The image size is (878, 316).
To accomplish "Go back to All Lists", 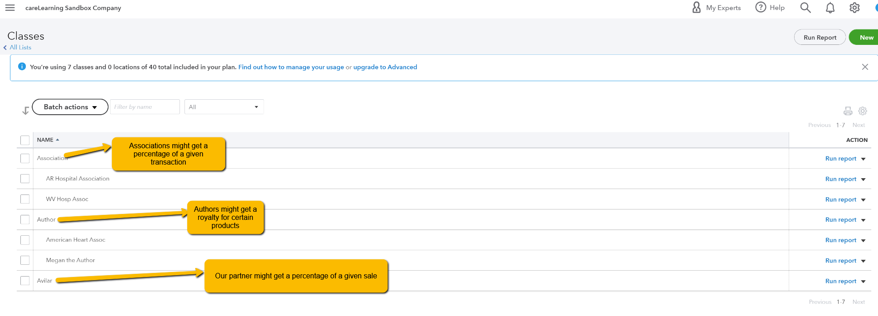I will (20, 48).
